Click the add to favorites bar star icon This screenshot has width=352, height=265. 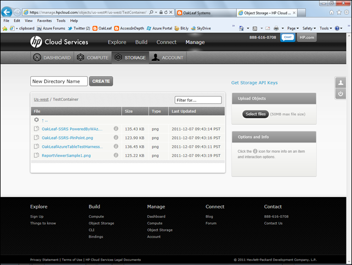tap(5, 28)
